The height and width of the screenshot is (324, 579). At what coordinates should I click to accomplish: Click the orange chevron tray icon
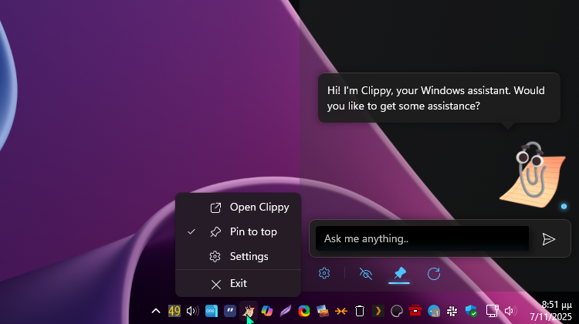pos(378,311)
